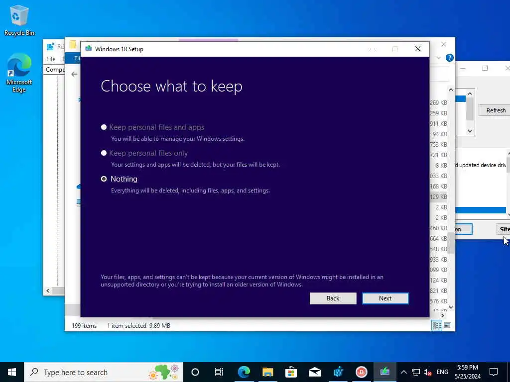Select 'Keep personal files and apps' radio option
The height and width of the screenshot is (382, 510).
point(104,127)
